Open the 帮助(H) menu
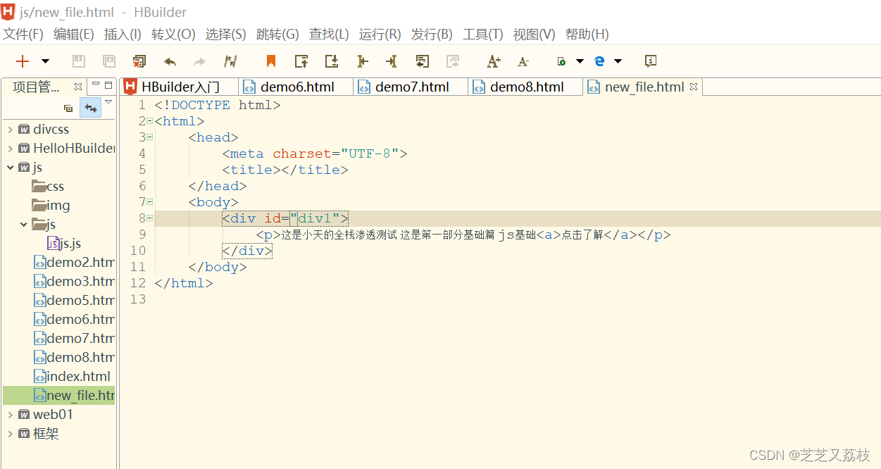The image size is (881, 469). (587, 35)
